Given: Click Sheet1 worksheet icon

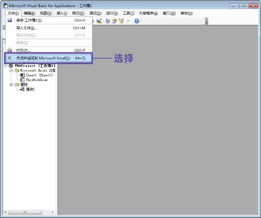Looking at the screenshot, I should pos(22,75).
